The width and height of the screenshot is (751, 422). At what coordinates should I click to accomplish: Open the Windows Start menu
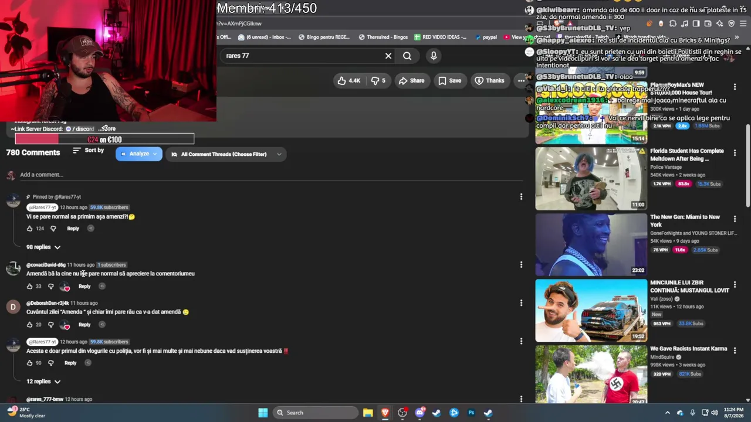point(263,413)
